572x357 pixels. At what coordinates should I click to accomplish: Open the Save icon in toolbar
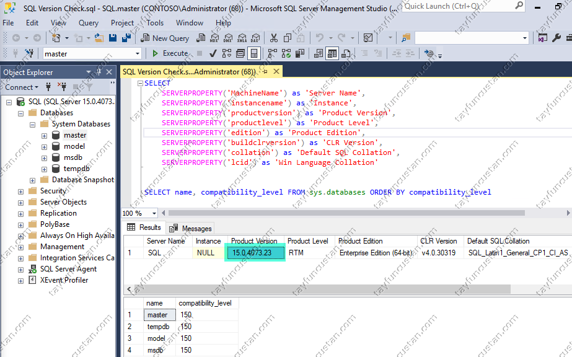tap(113, 38)
